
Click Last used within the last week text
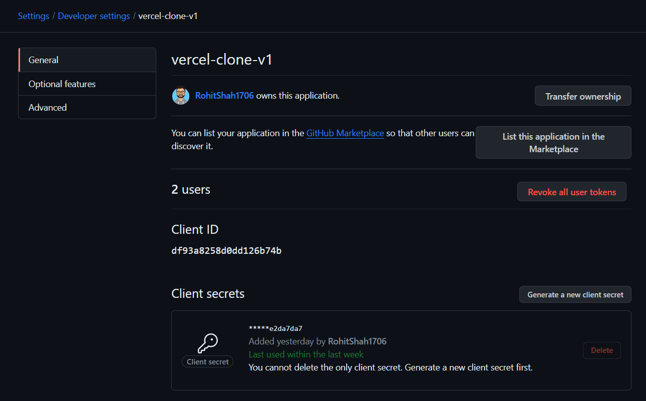click(306, 354)
